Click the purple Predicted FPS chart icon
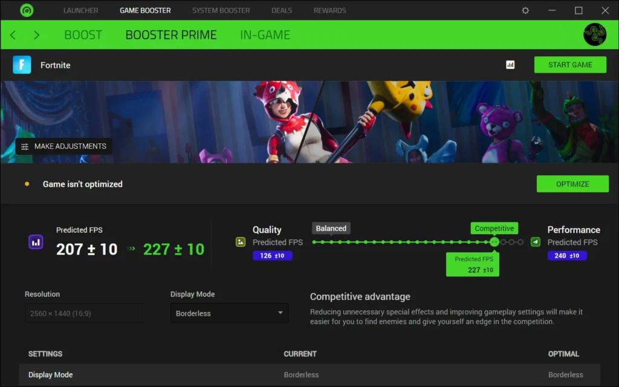Viewport: 619px width, 387px height. (x=36, y=242)
